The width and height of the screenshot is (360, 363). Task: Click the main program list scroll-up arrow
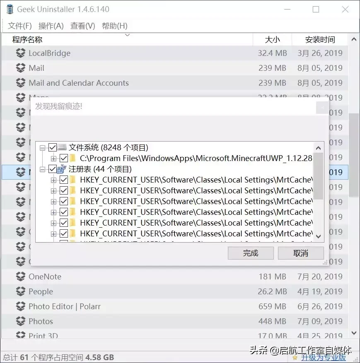354,39
